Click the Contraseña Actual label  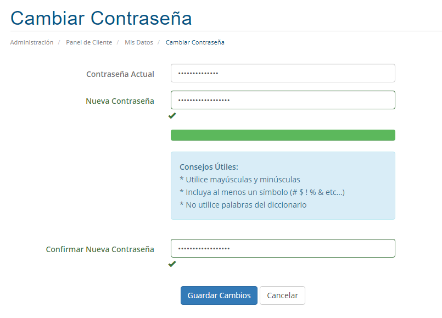pos(120,74)
